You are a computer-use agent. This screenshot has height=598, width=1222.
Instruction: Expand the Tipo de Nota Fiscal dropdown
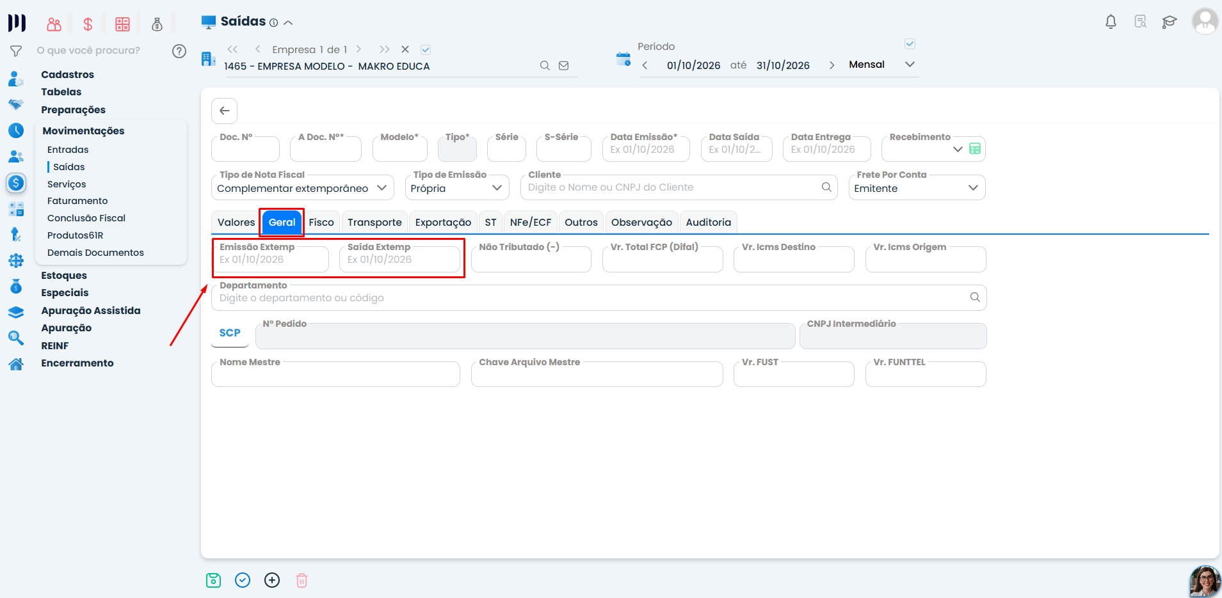(303, 188)
